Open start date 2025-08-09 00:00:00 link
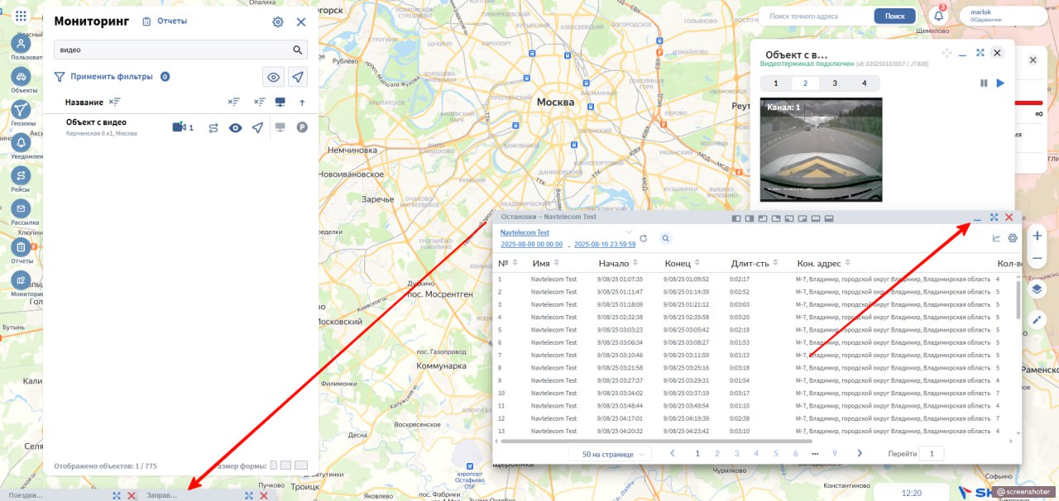Image resolution: width=1059 pixels, height=501 pixels. pyautogui.click(x=531, y=245)
